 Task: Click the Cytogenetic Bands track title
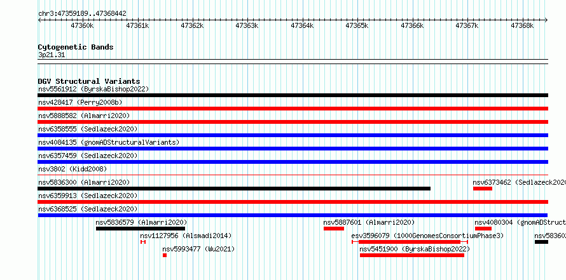[76, 47]
